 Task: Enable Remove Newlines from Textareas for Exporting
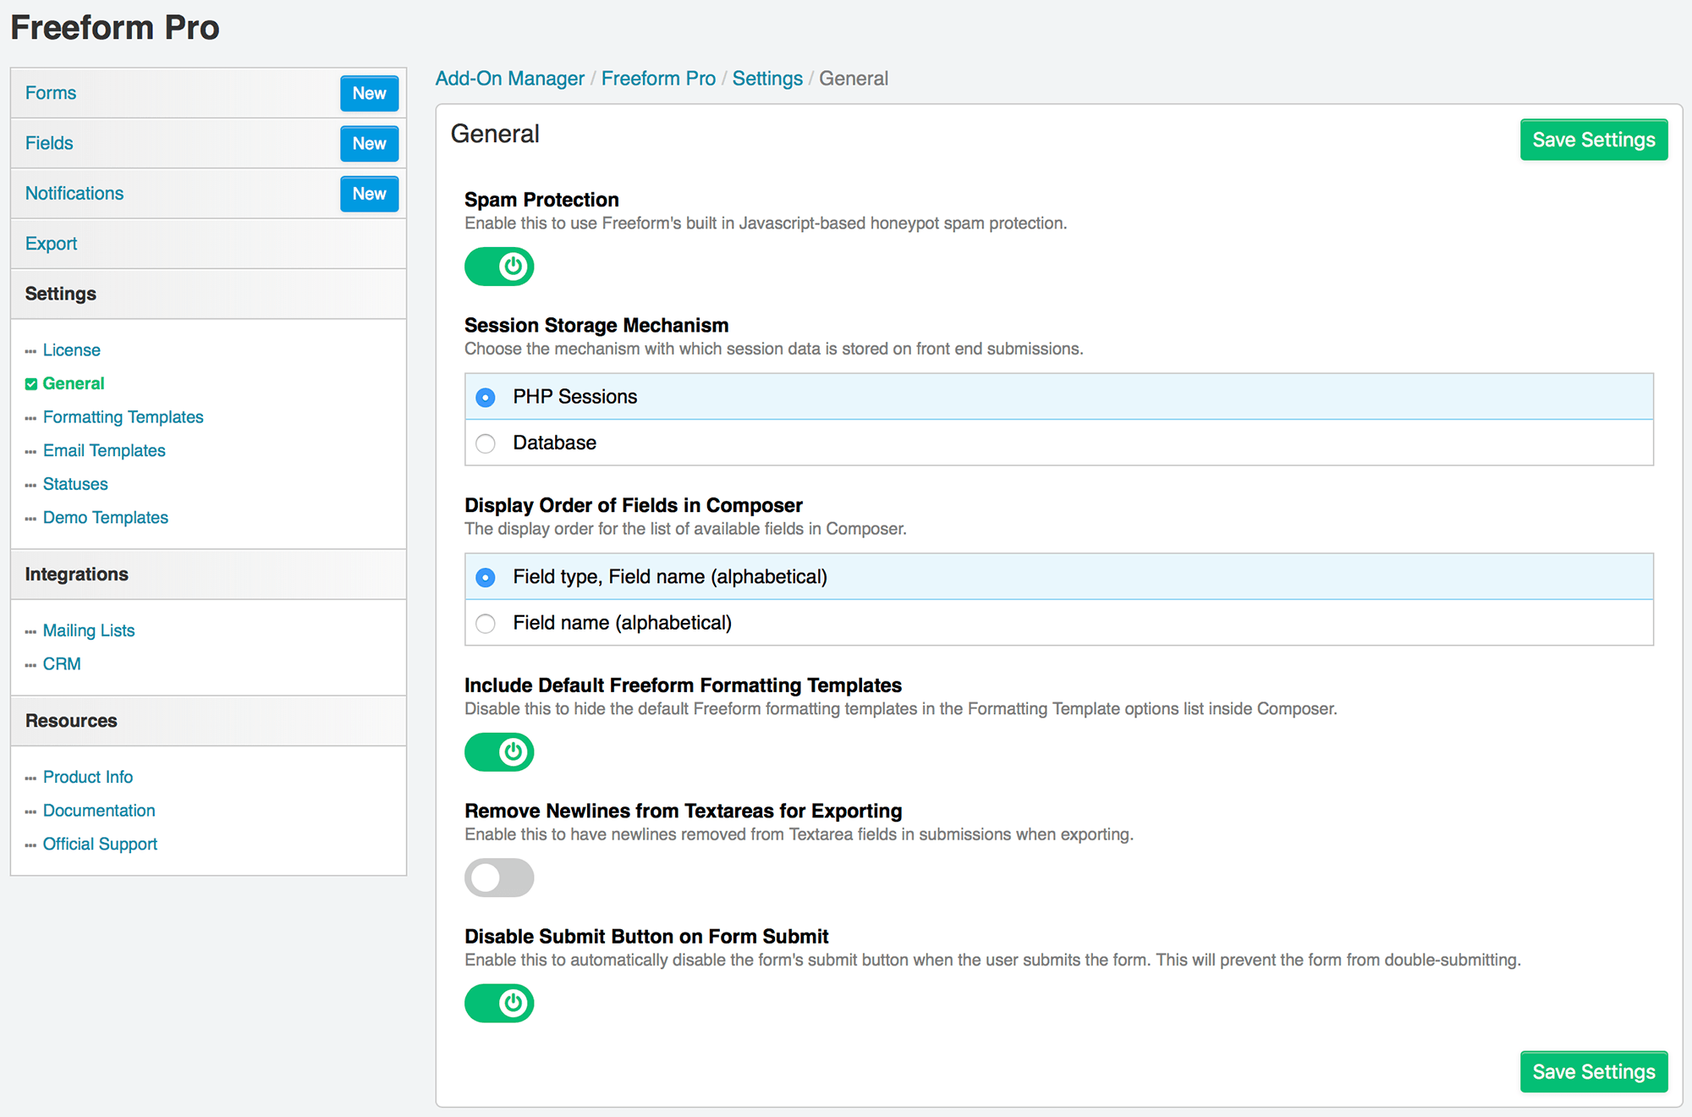point(498,878)
